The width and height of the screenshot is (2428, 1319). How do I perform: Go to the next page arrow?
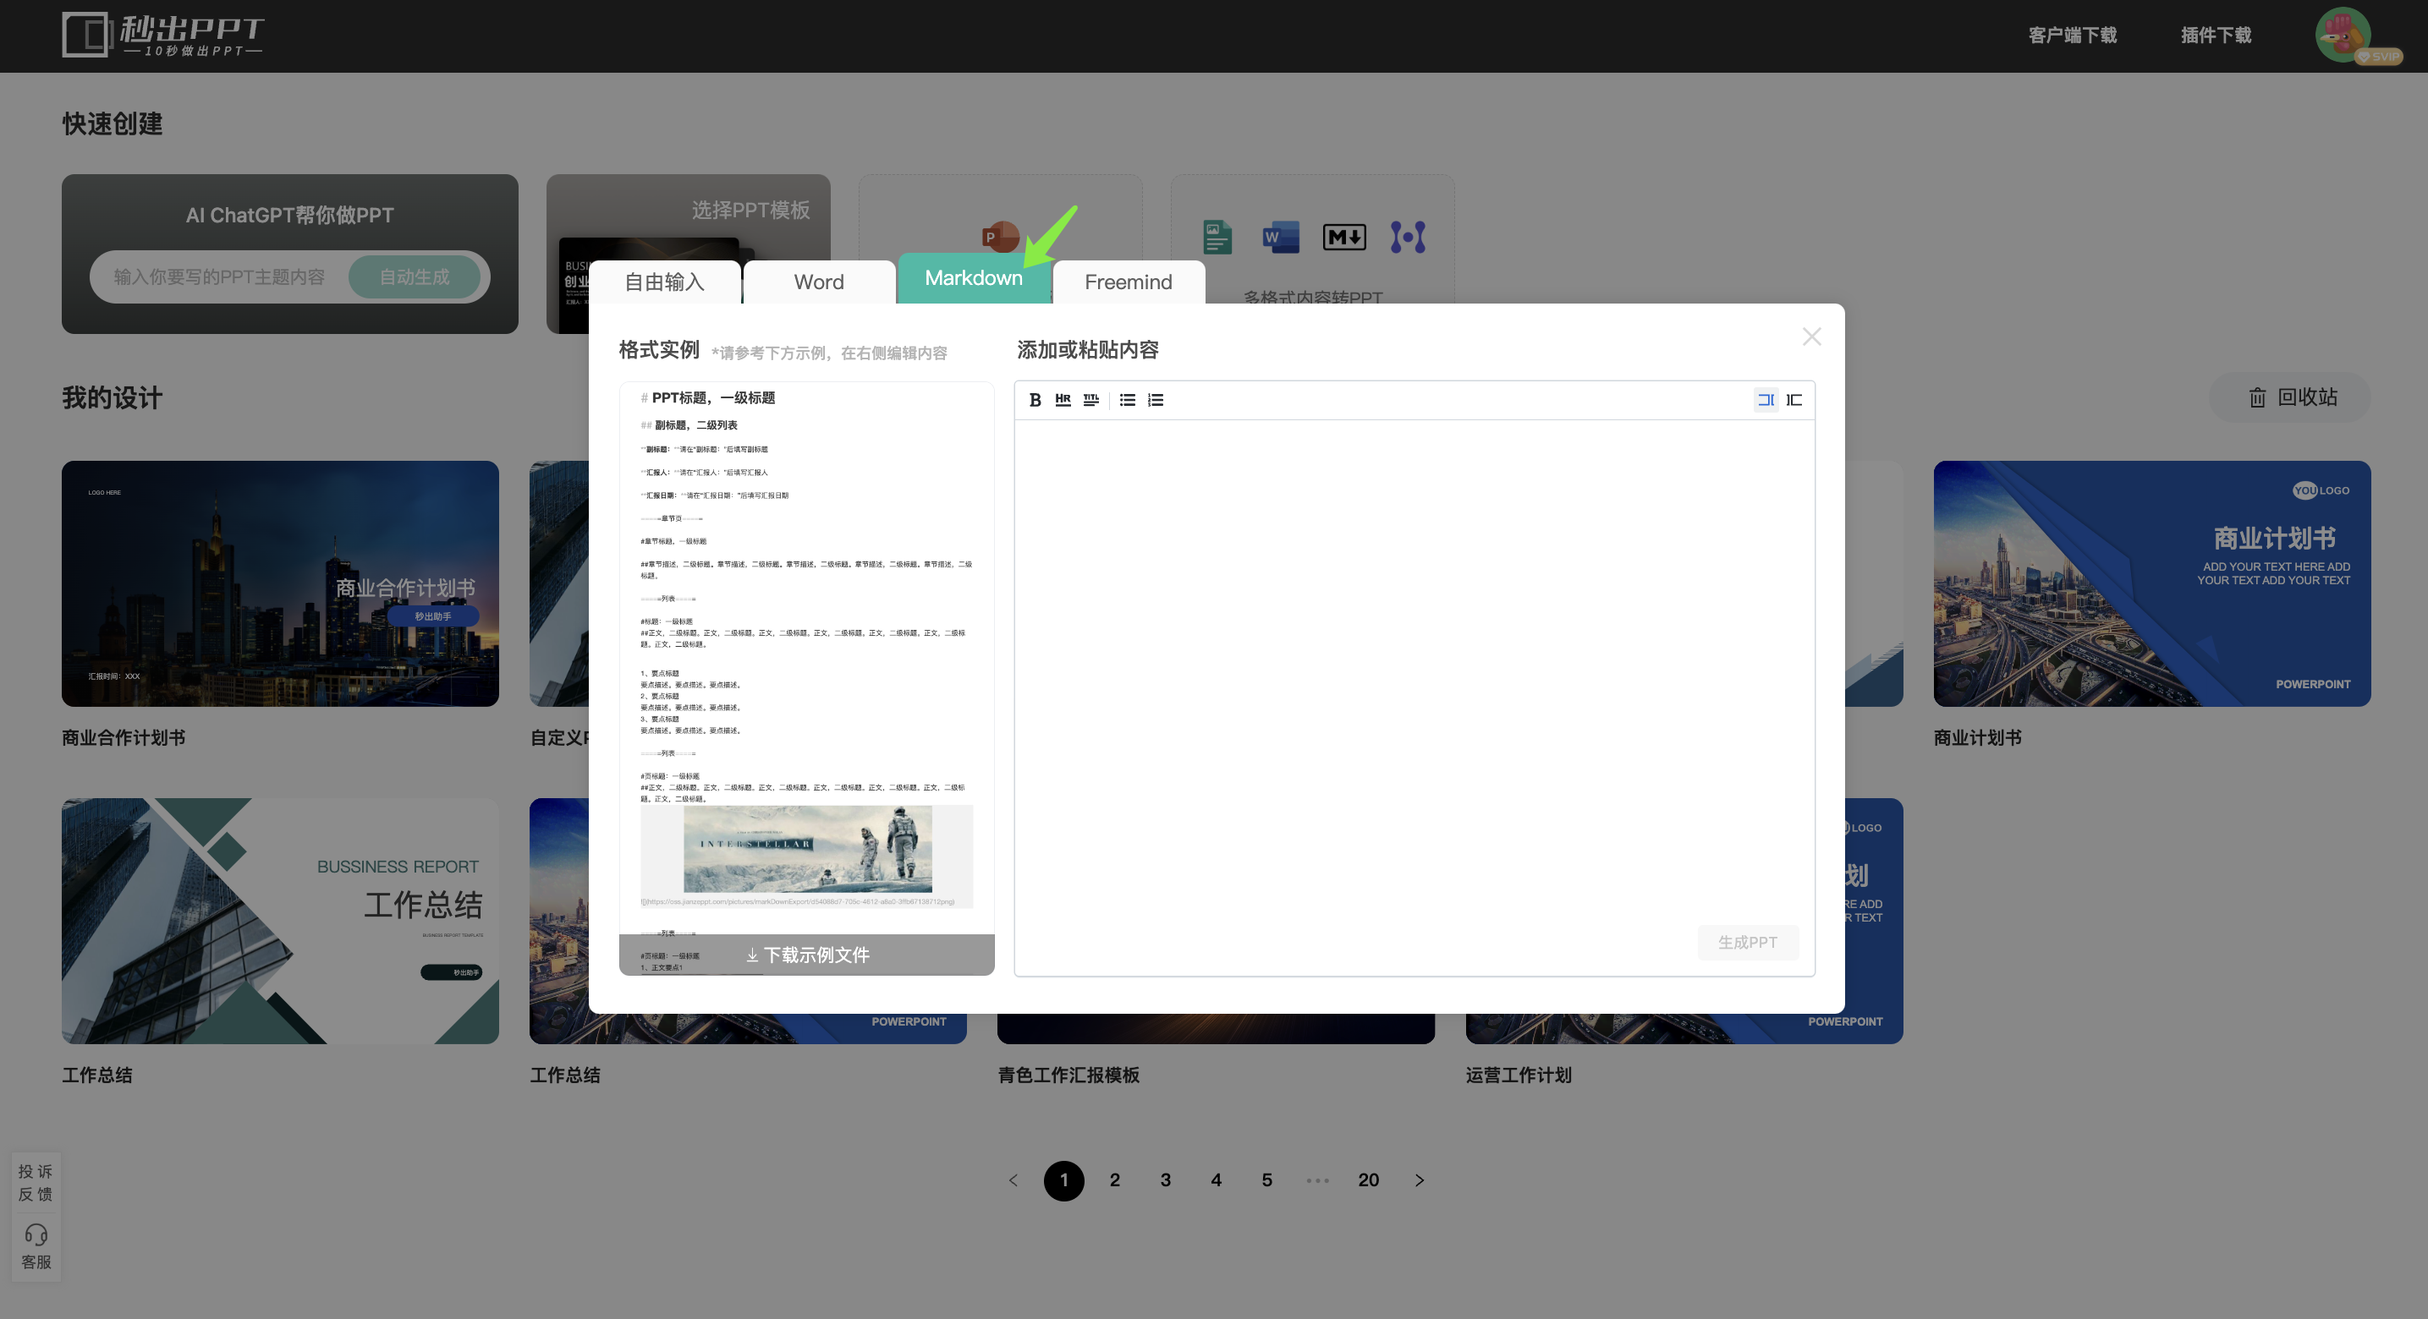pos(1420,1180)
